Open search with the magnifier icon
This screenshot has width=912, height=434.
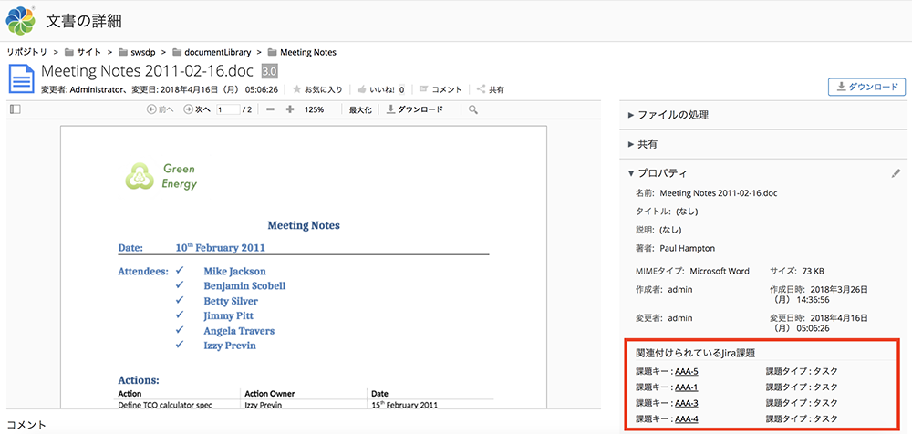pyautogui.click(x=472, y=109)
